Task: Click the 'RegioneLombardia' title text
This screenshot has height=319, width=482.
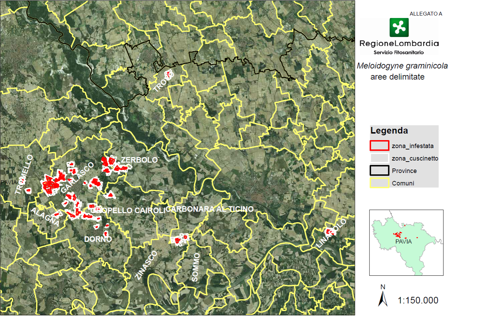Action: (x=399, y=43)
